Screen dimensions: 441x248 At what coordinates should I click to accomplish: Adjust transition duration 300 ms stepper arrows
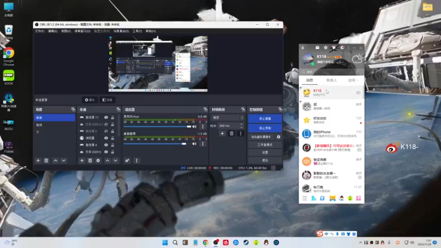(x=241, y=126)
